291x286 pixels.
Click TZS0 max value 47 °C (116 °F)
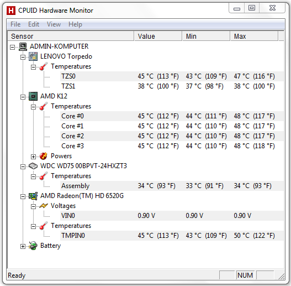[x=254, y=76]
